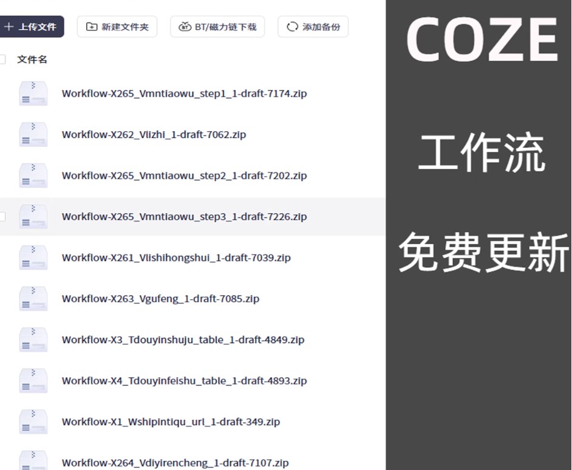Open Workflow-X262_Vlizhi_1-draft-7062.zip file name
This screenshot has width=572, height=470.
point(154,135)
